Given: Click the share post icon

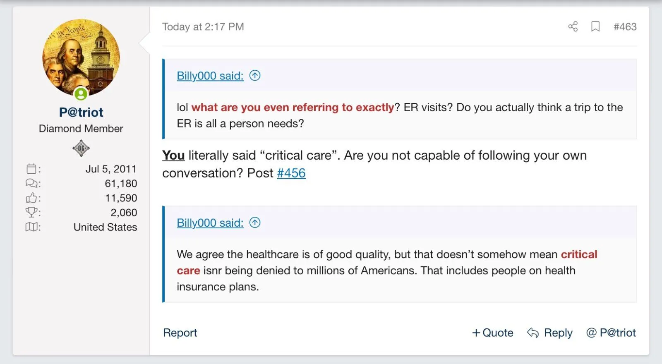Looking at the screenshot, I should click(x=573, y=27).
